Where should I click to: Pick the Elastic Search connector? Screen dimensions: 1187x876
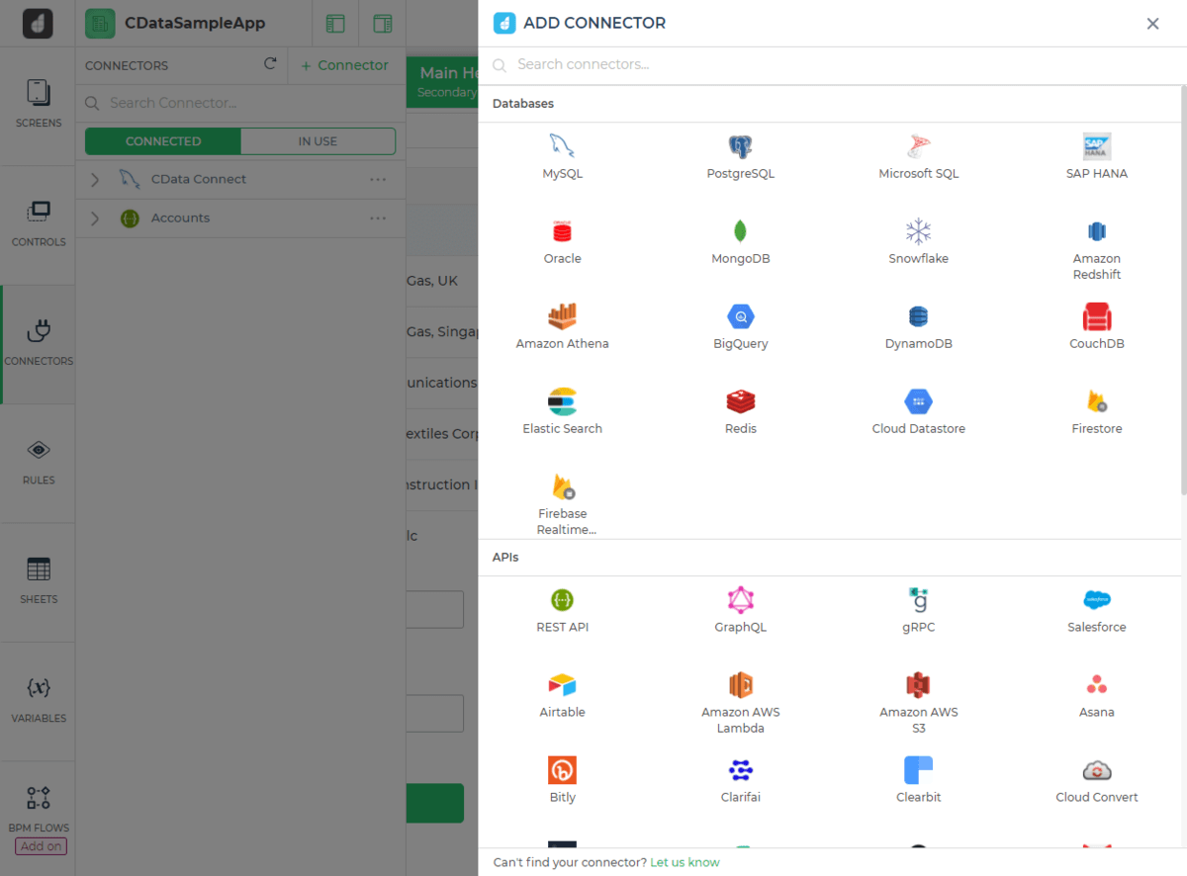click(562, 412)
